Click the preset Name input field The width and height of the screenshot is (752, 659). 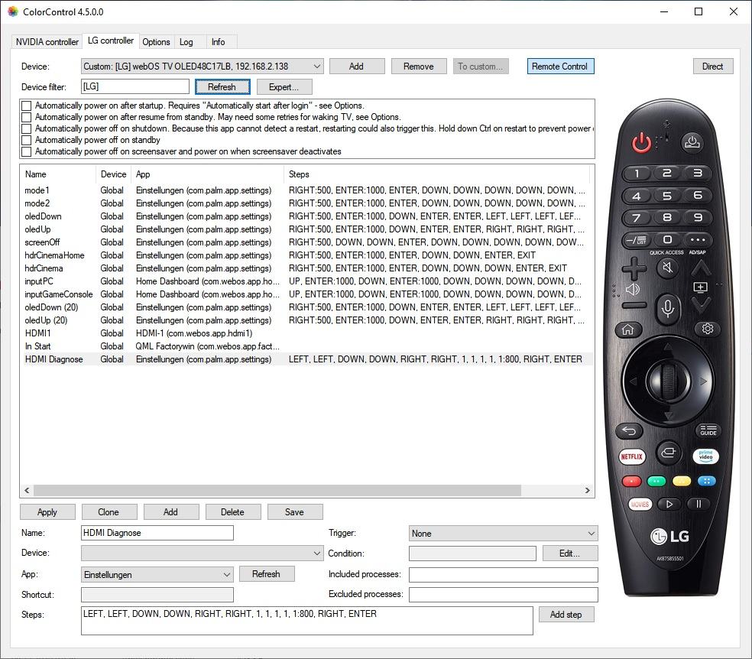[x=157, y=533]
